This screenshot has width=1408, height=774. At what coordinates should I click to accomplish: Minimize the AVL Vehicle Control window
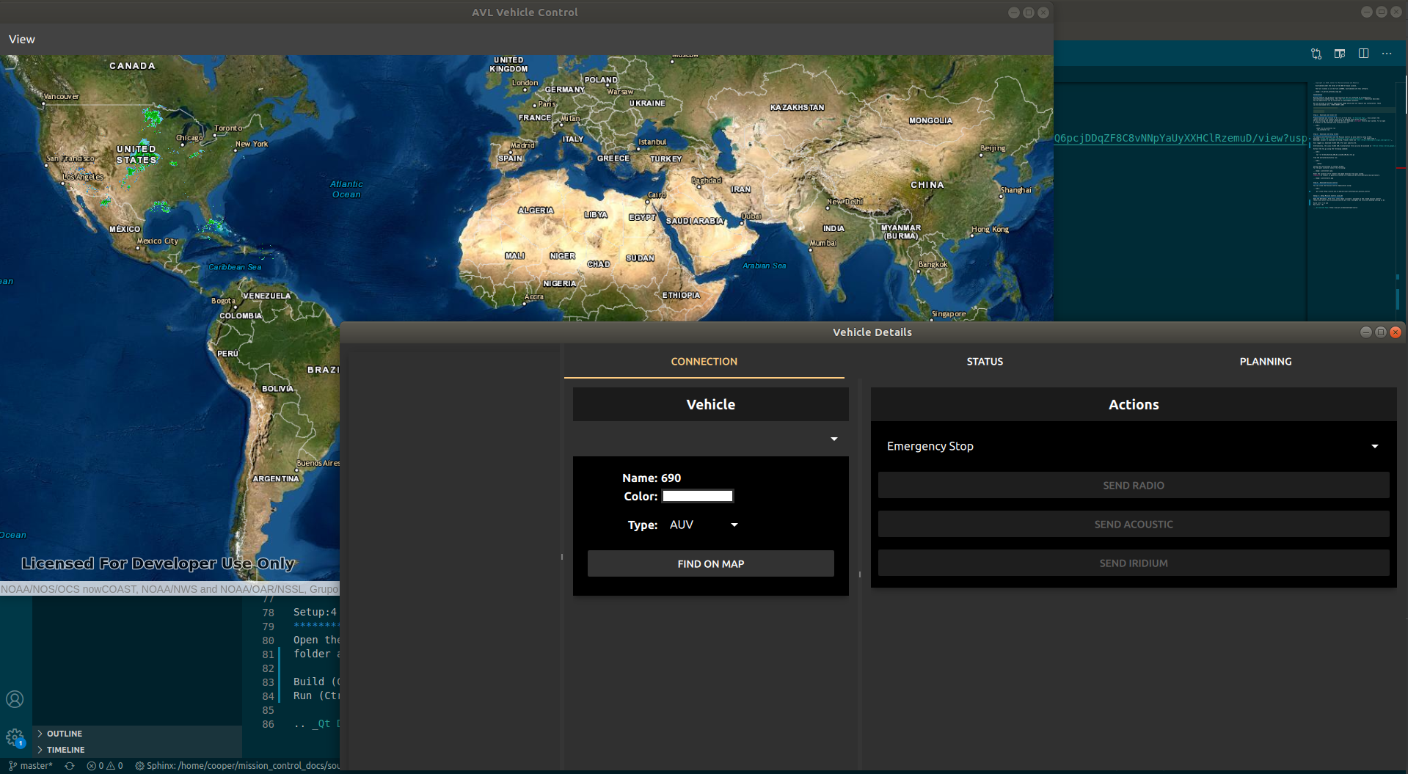[1013, 12]
